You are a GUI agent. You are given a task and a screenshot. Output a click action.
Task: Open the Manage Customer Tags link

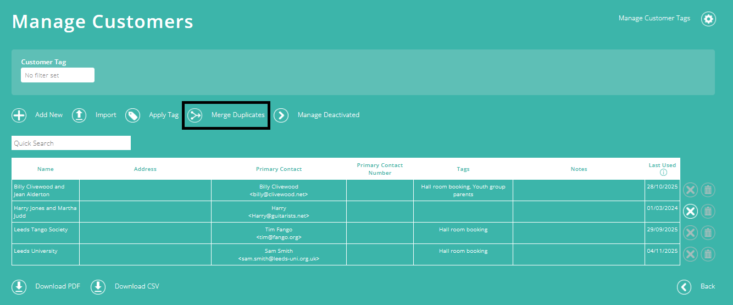654,18
